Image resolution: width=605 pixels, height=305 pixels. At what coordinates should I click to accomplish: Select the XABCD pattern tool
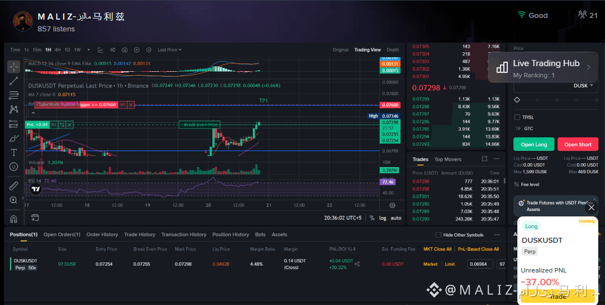13,109
